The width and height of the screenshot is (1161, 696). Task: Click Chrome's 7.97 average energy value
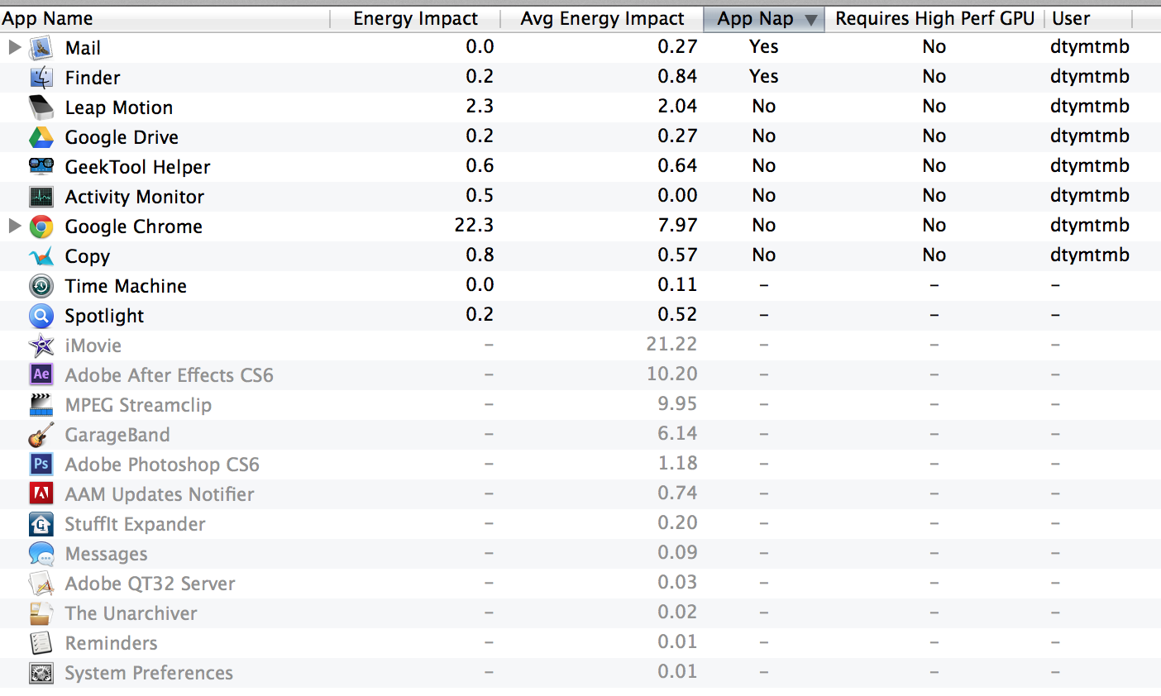tap(677, 225)
